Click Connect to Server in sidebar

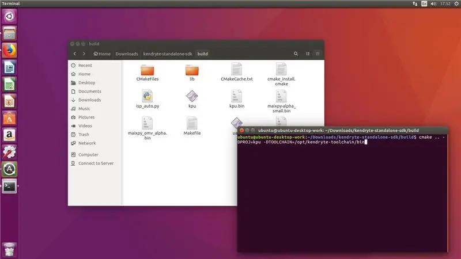[x=95, y=163]
